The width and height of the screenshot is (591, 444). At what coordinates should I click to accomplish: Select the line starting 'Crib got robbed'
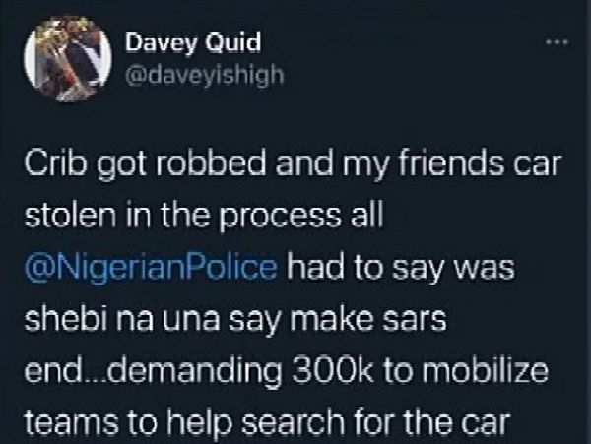293,165
